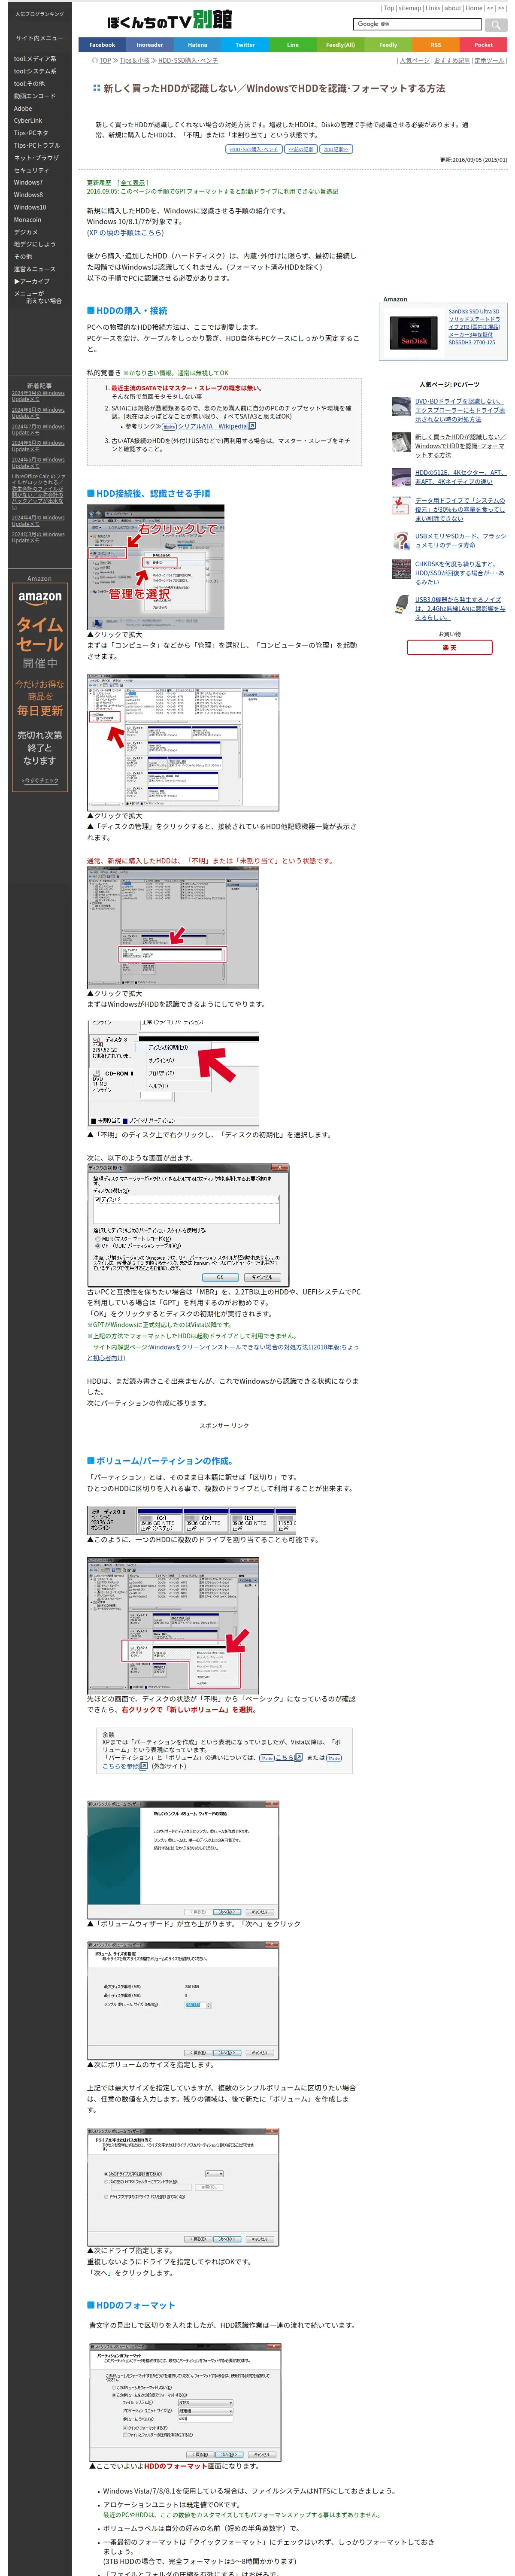The image size is (515, 2576).
Task: Click TOP in the breadcrumb
Action: tap(105, 61)
